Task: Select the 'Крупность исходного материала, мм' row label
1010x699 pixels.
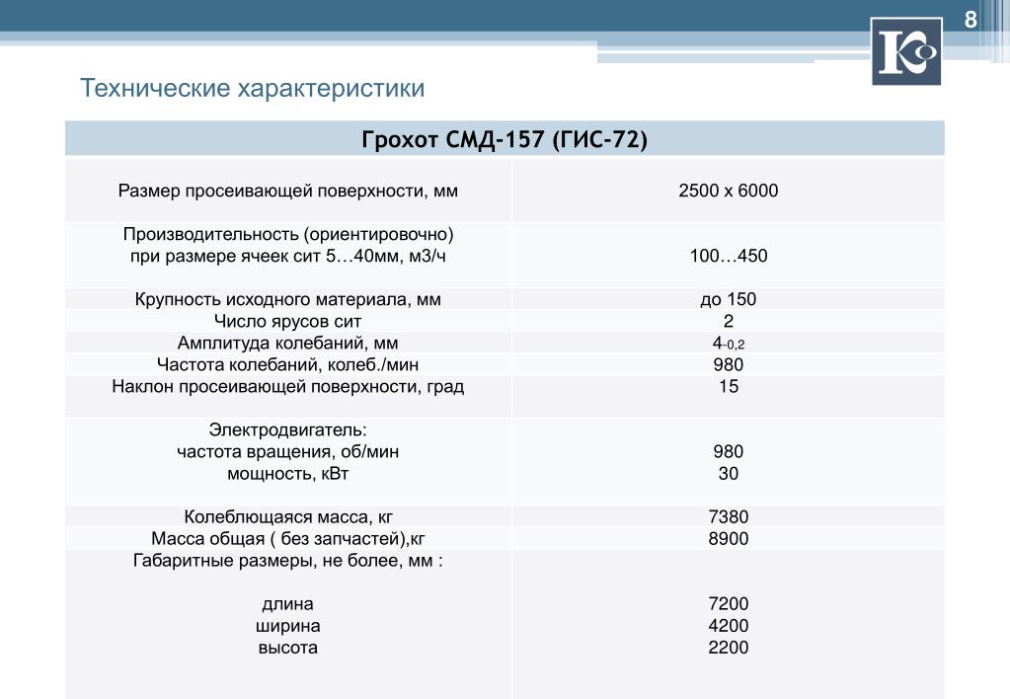Action: click(x=288, y=299)
